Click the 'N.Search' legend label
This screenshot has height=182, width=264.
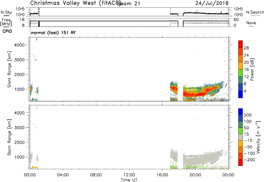point(255,12)
